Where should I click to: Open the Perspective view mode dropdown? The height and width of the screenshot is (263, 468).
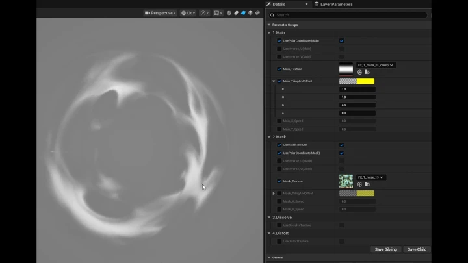pyautogui.click(x=159, y=13)
